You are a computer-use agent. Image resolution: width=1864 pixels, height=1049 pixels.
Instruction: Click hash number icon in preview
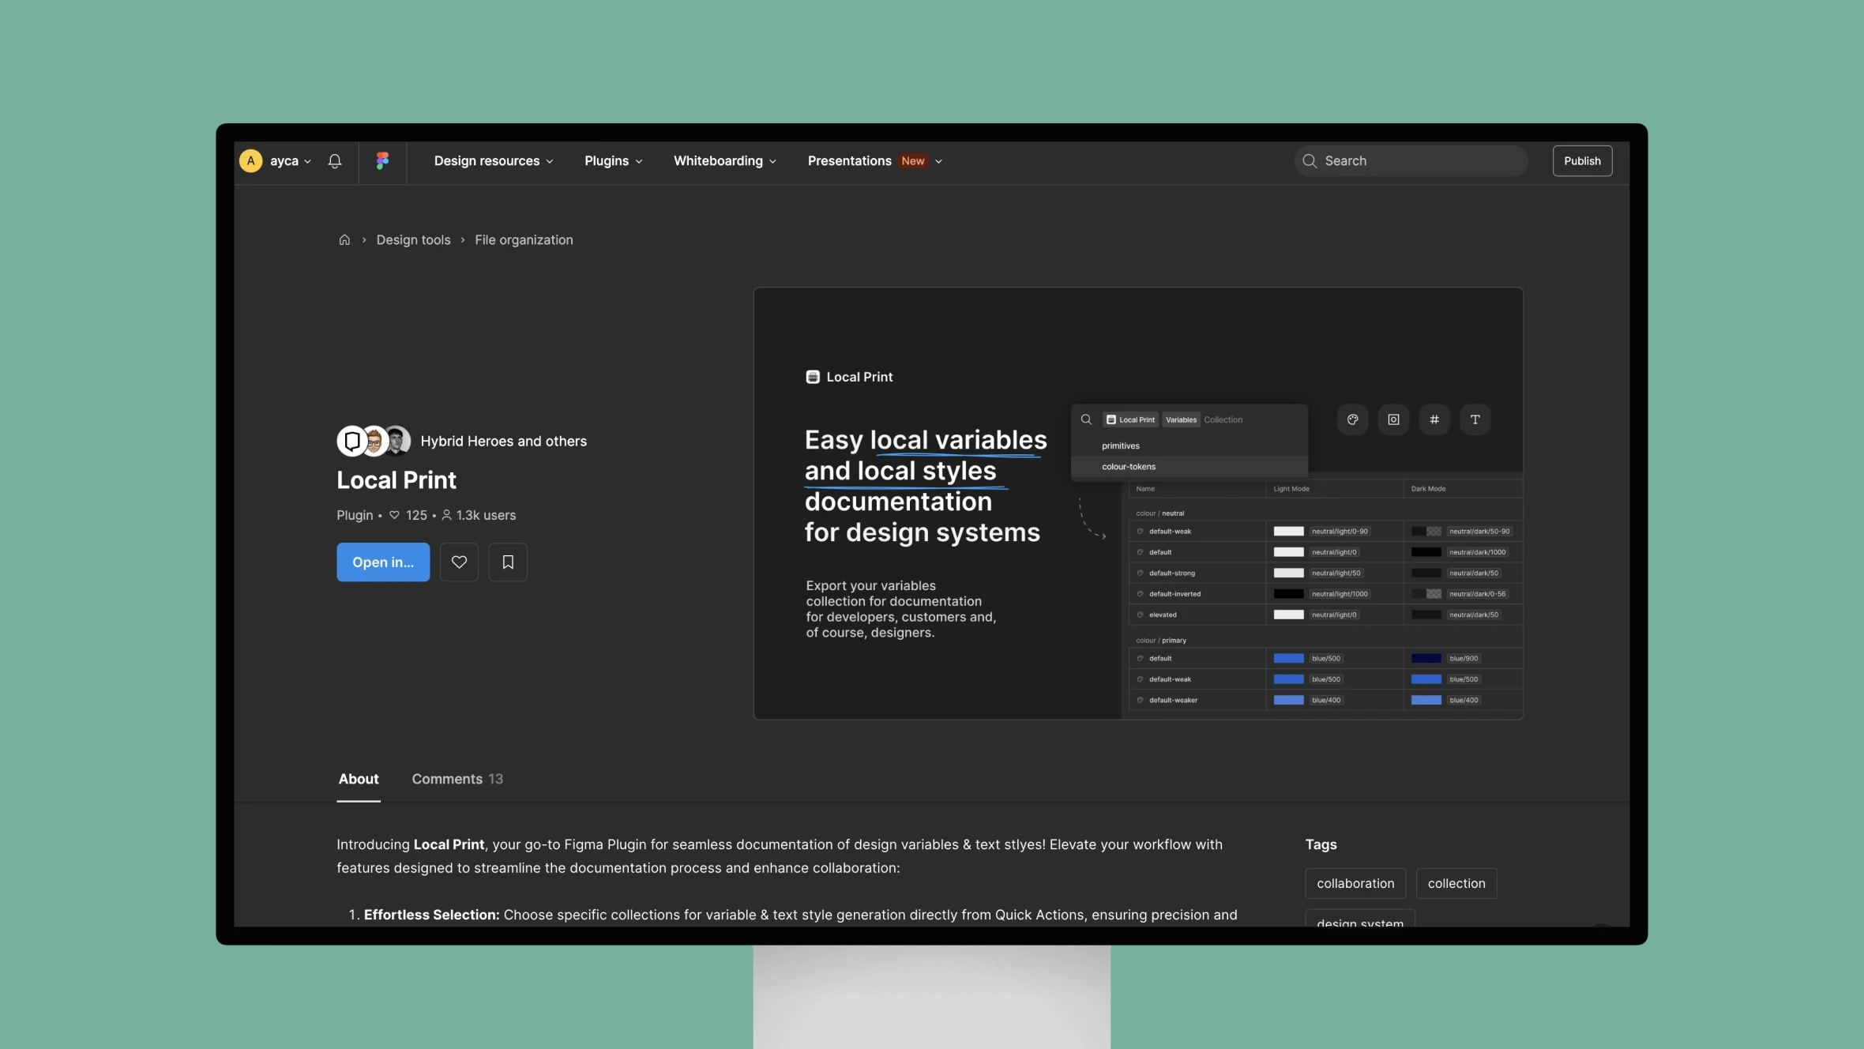(x=1434, y=419)
